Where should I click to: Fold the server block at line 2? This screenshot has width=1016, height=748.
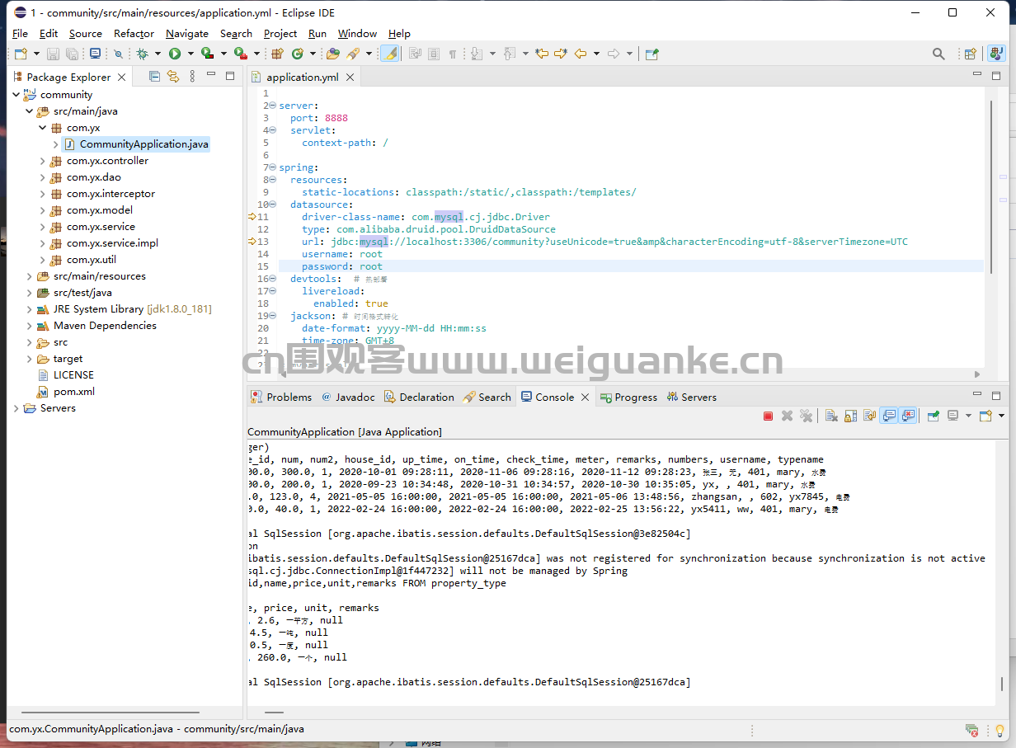coord(272,106)
